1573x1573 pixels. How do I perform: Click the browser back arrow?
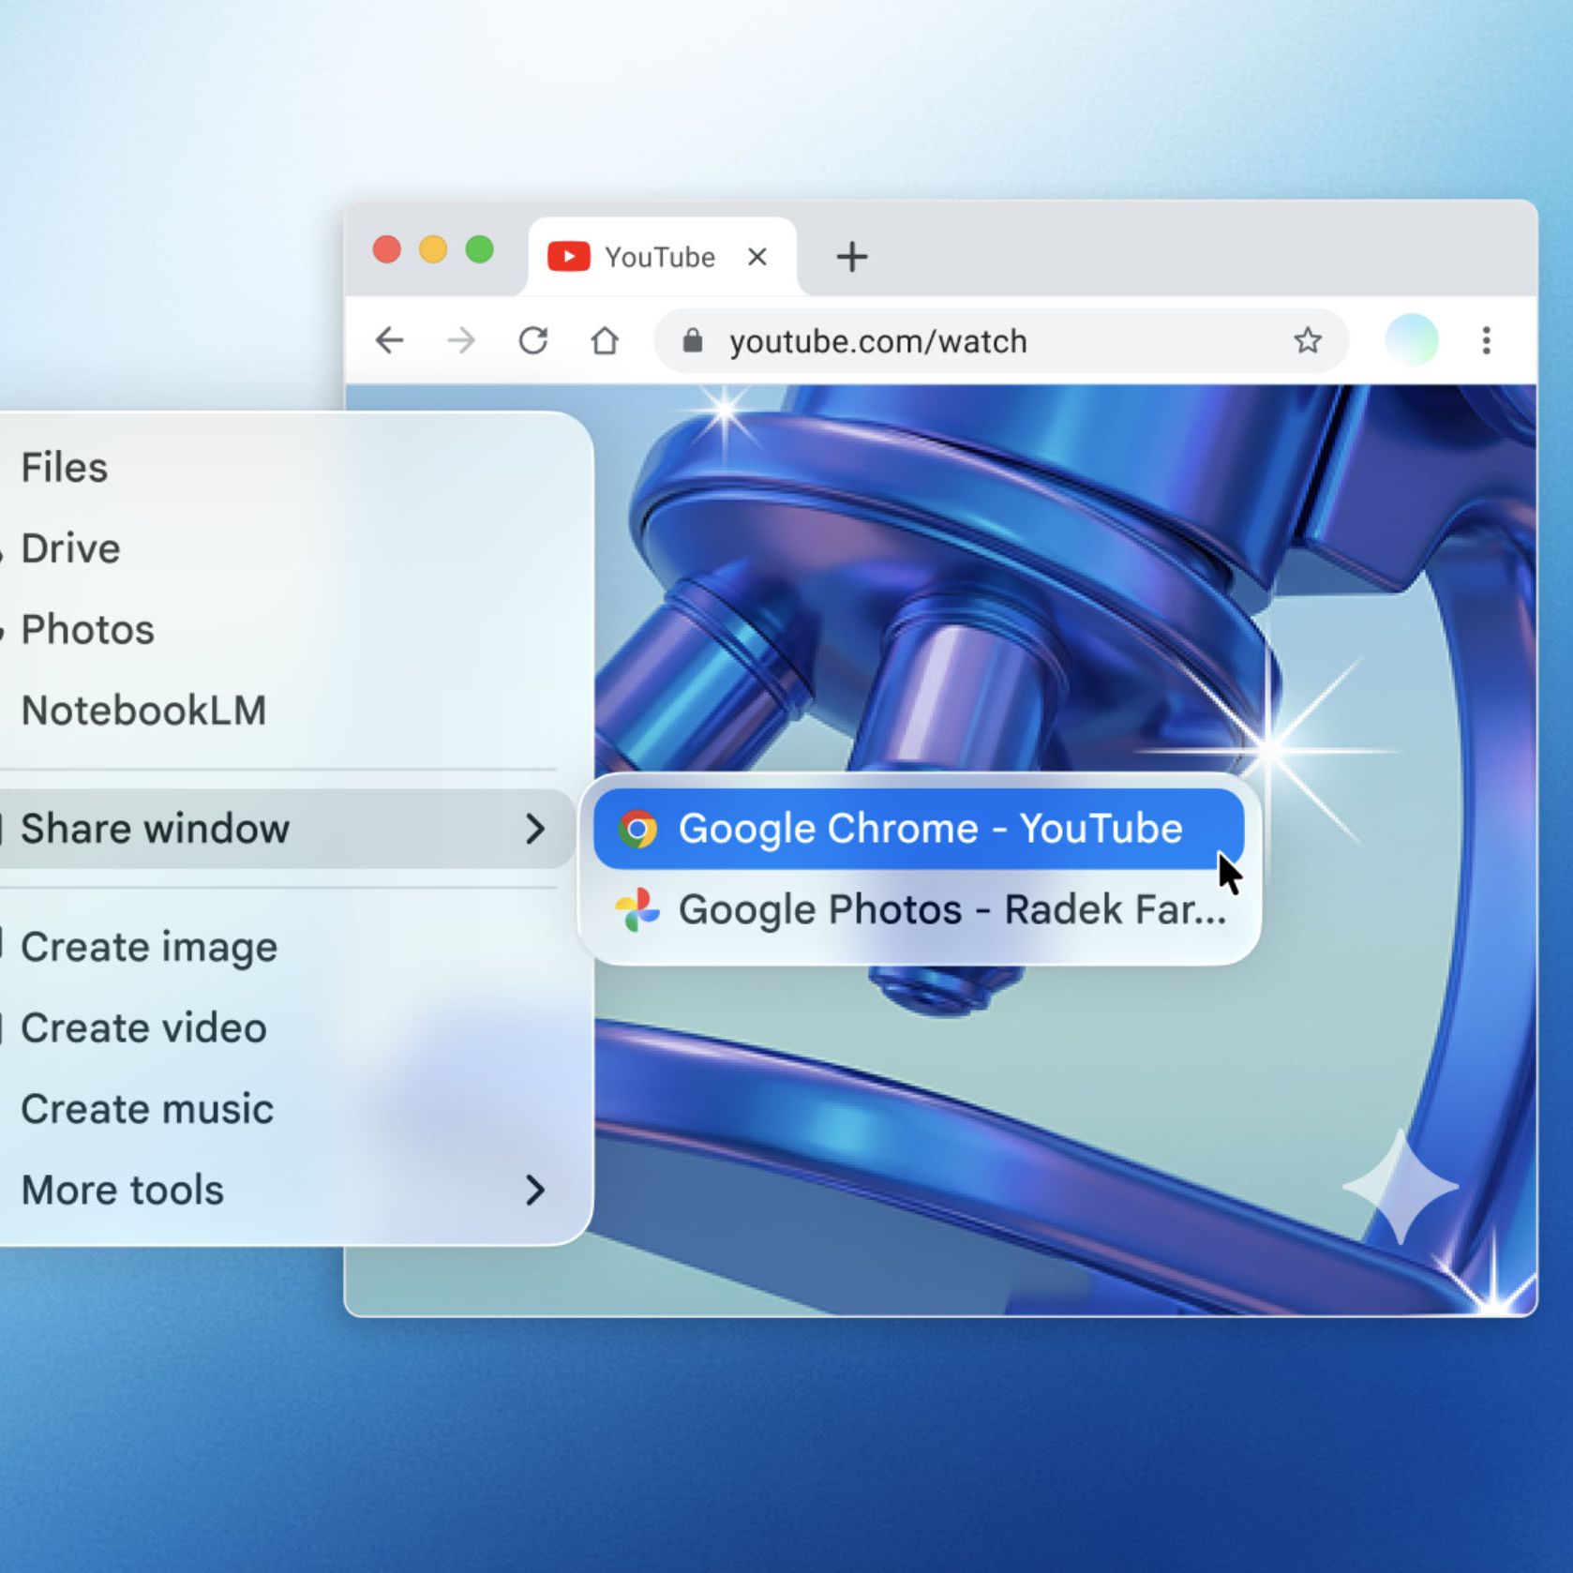(x=389, y=339)
